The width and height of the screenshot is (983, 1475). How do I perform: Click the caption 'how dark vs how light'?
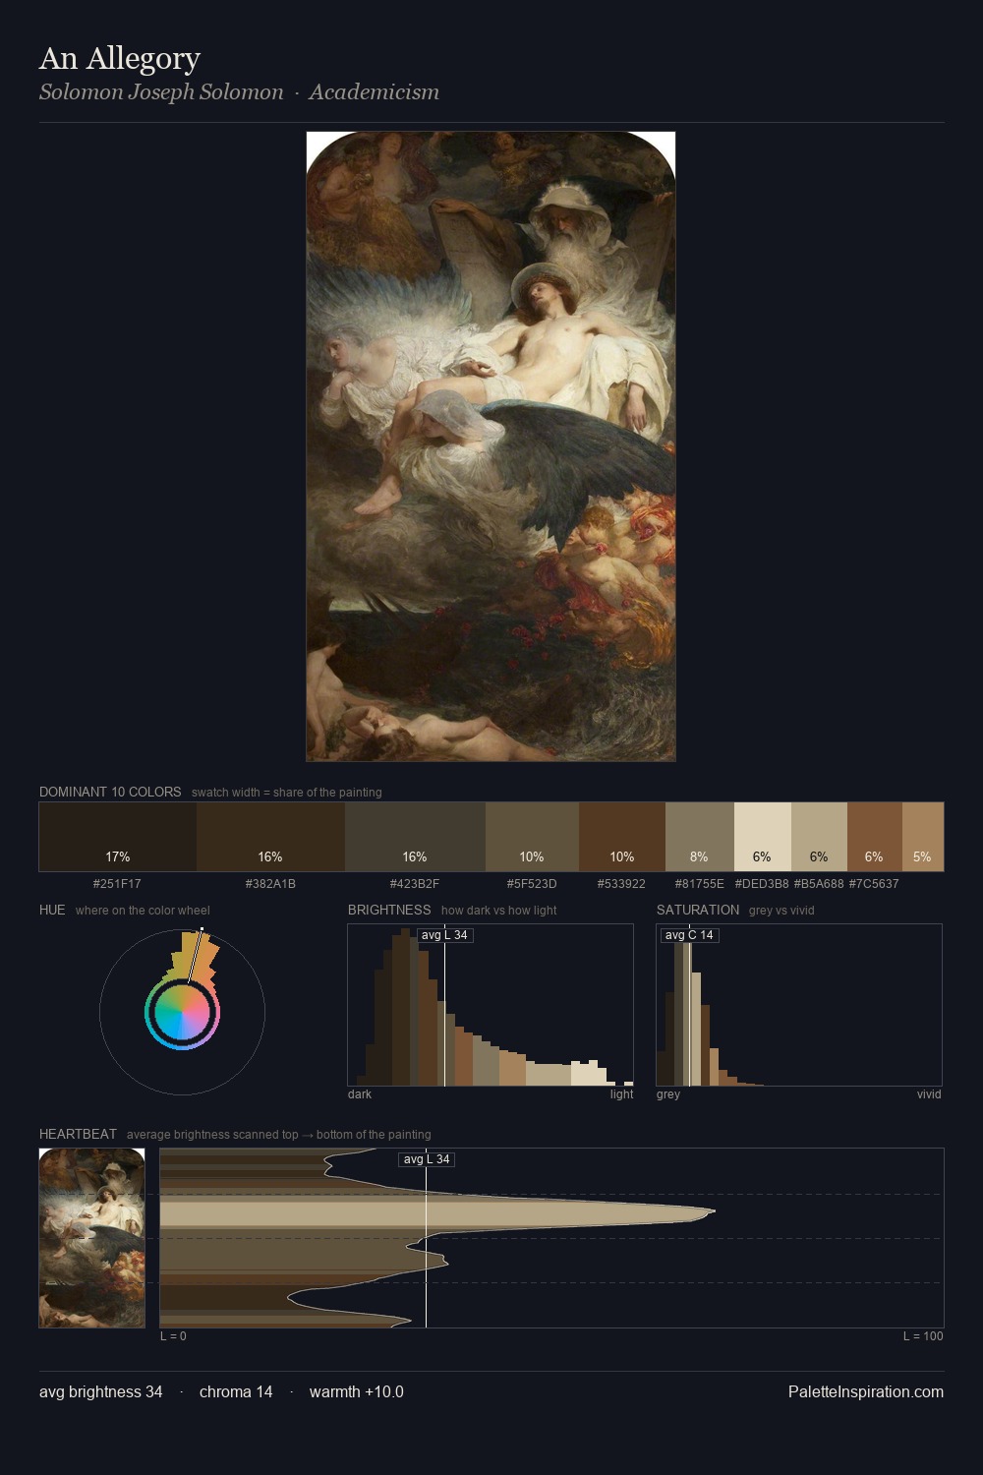pos(499,911)
